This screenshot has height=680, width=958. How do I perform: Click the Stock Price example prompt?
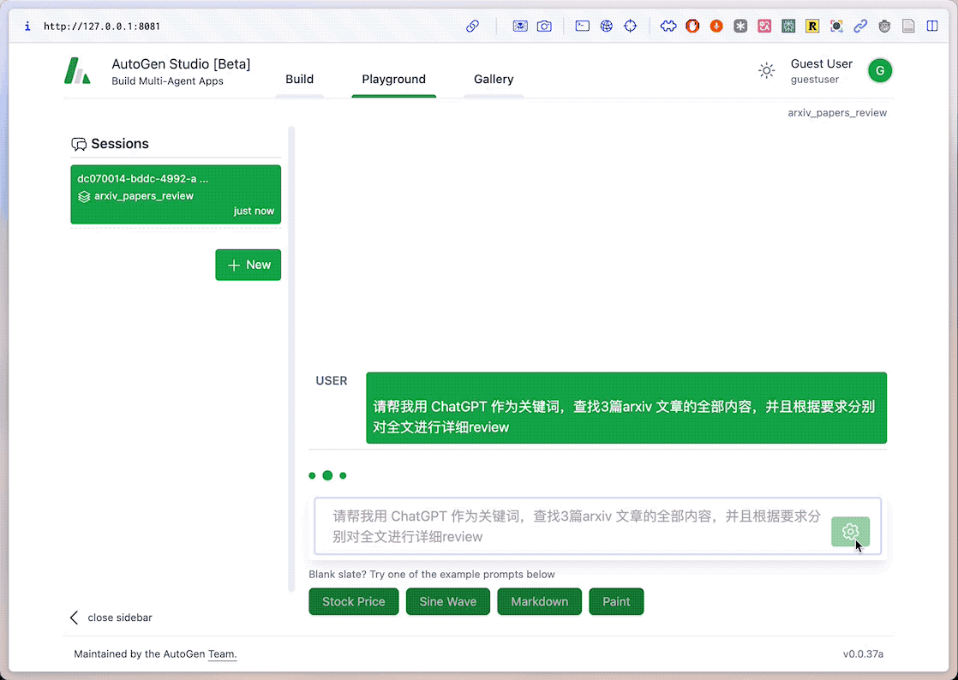pyautogui.click(x=353, y=601)
